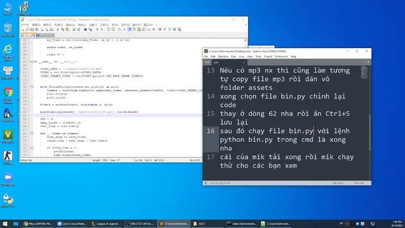Select the second file tab in Notepad++
Screen dimensions: 405x228
tap(45, 35)
